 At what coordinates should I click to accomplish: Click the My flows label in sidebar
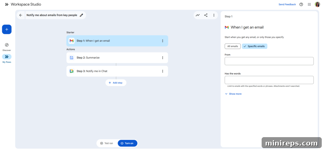pyautogui.click(x=7, y=62)
